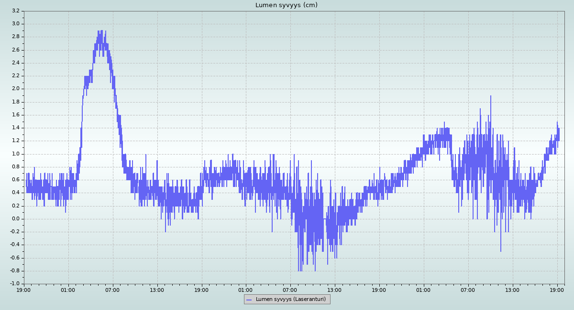
Task: Click the tall spike reaching 1.9 cm
Action: (x=490, y=97)
